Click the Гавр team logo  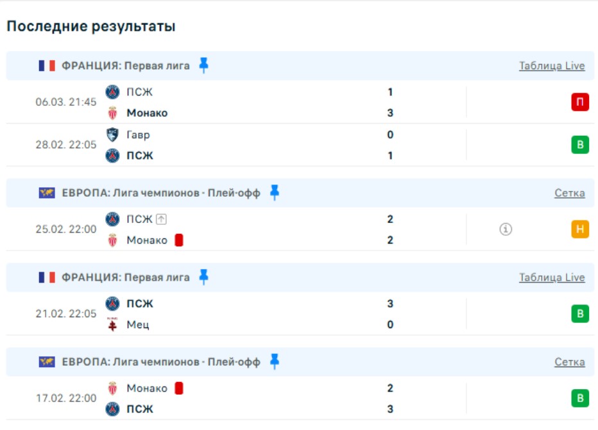click(113, 135)
